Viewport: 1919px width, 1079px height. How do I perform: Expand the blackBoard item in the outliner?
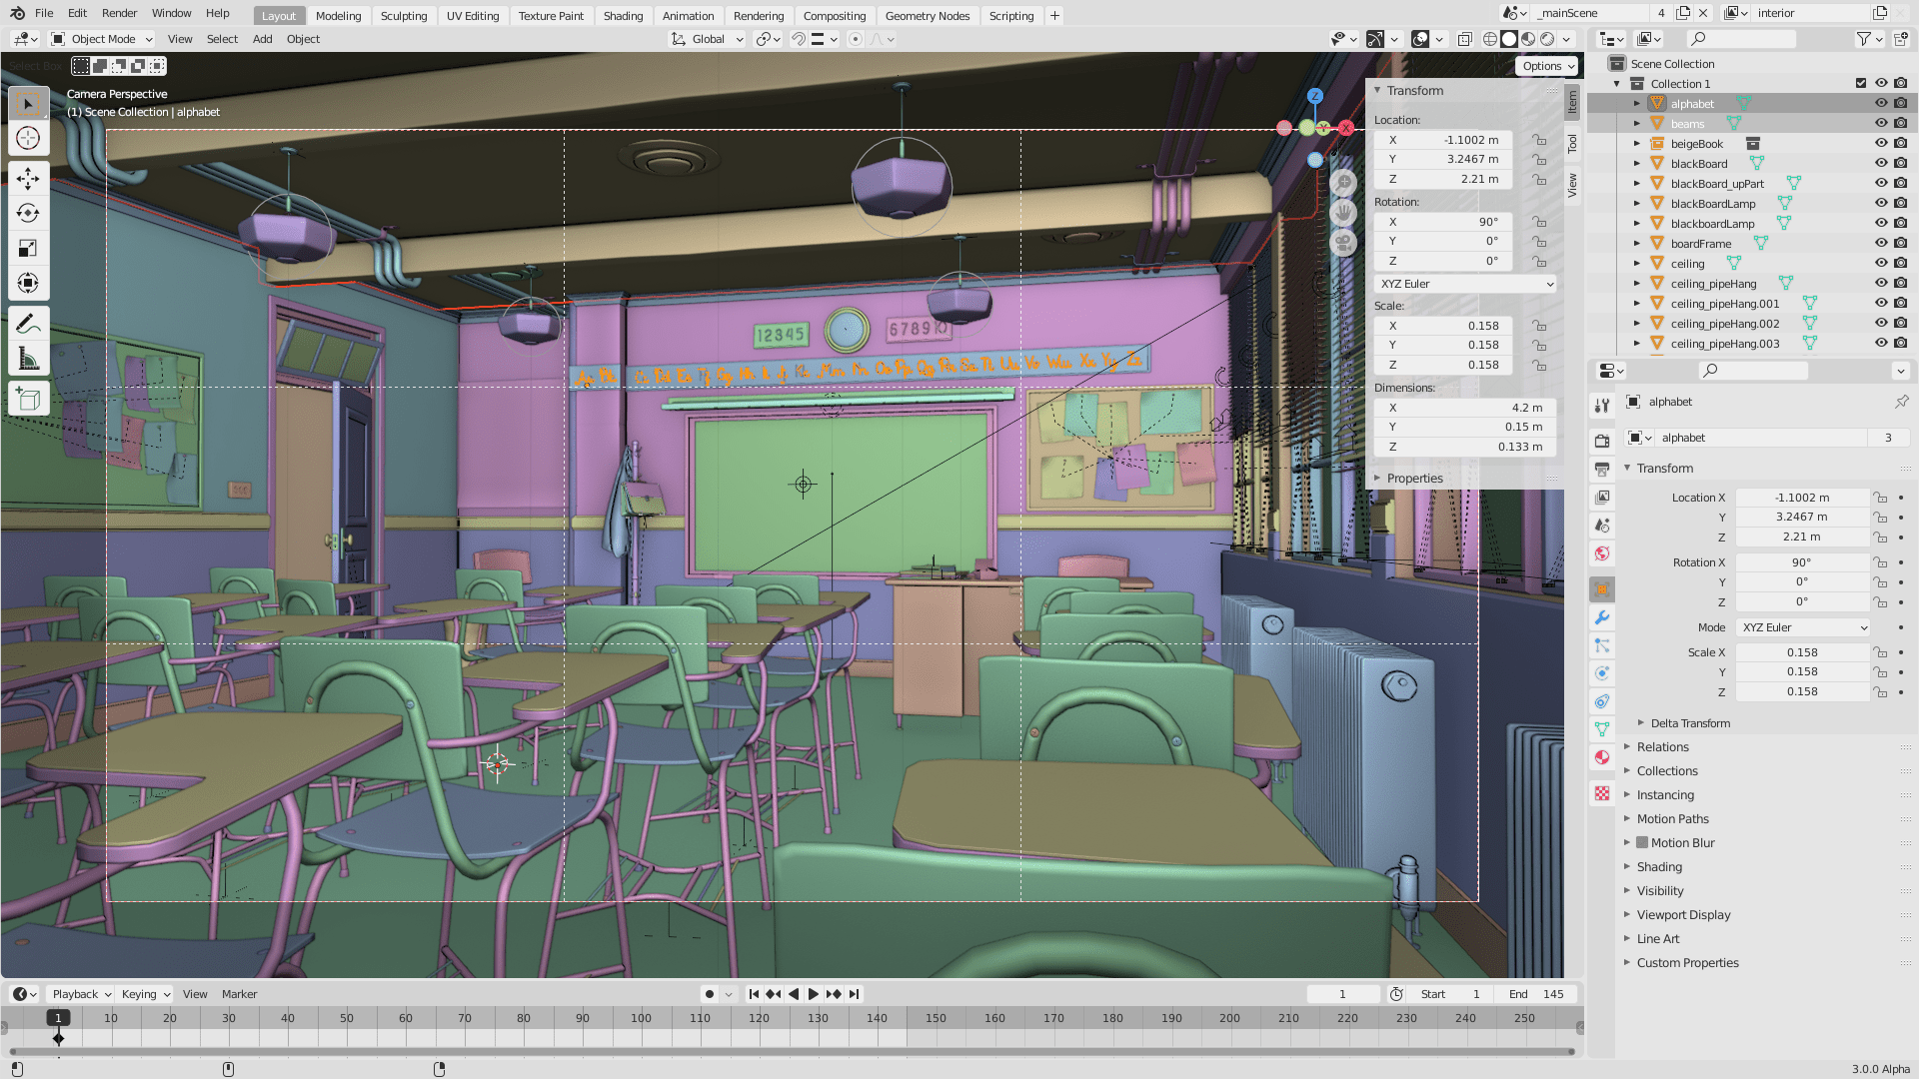click(1636, 163)
